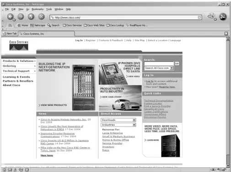This screenshot has height=172, width=231.
Task: Click the More News link
Action: coord(47,155)
